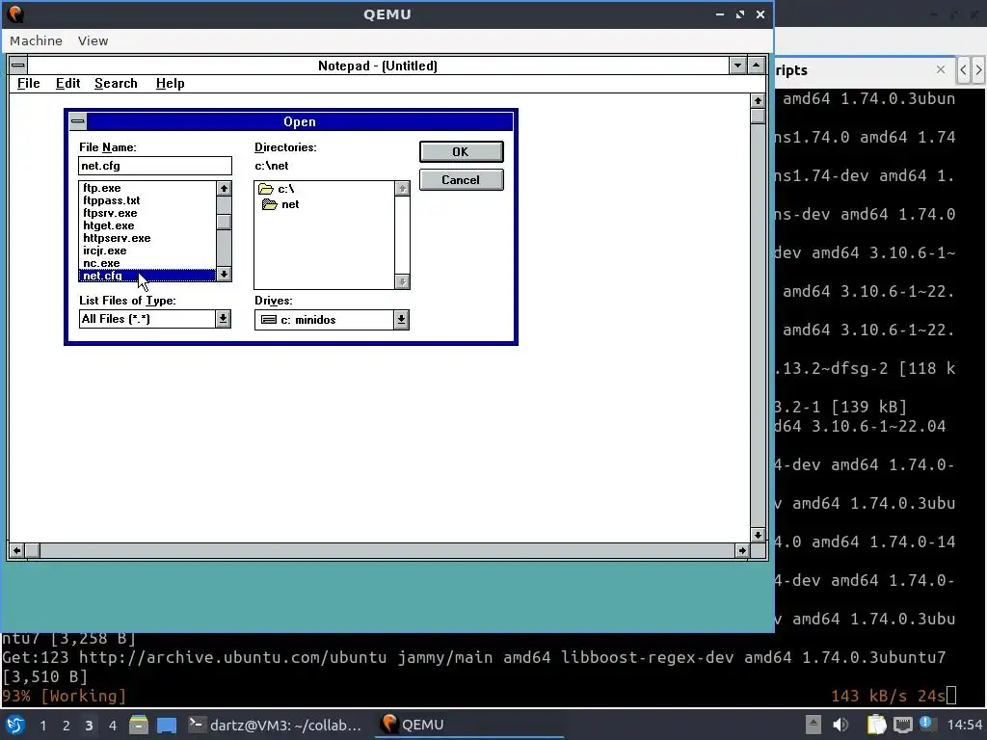
Task: Click the clipboard tray icon
Action: 876,725
